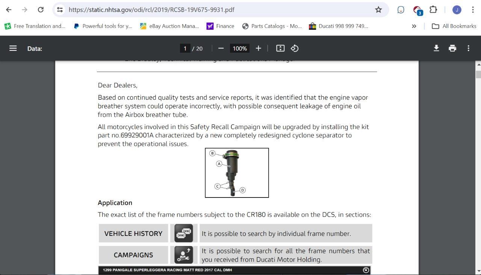Image resolution: width=481 pixels, height=275 pixels.
Task: Open the profile avatar J
Action: point(457,10)
